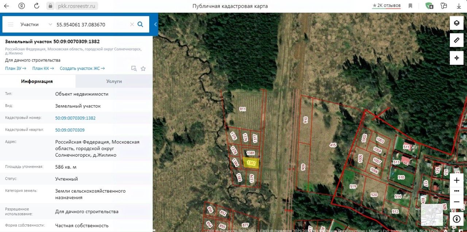Open План ЗУ link
The height and width of the screenshot is (232, 467).
[x=16, y=68]
